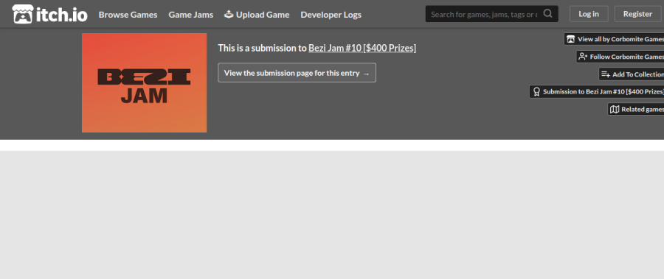The width and height of the screenshot is (664, 279).
Task: Click the map icon beside Related games
Action: pyautogui.click(x=615, y=110)
